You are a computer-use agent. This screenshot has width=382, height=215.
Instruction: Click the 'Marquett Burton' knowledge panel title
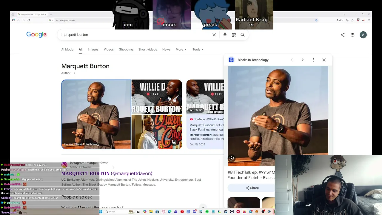coord(85,66)
